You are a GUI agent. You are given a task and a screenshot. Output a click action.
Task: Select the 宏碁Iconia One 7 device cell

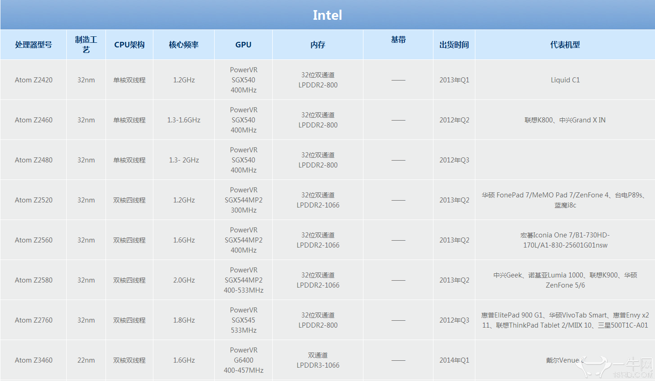tap(565, 240)
